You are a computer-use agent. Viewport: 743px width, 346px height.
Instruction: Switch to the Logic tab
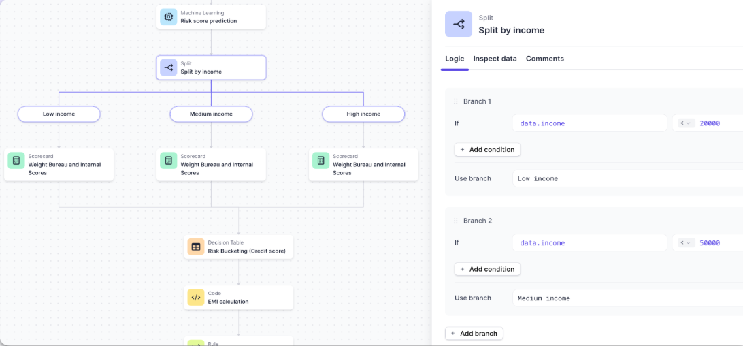(x=455, y=59)
